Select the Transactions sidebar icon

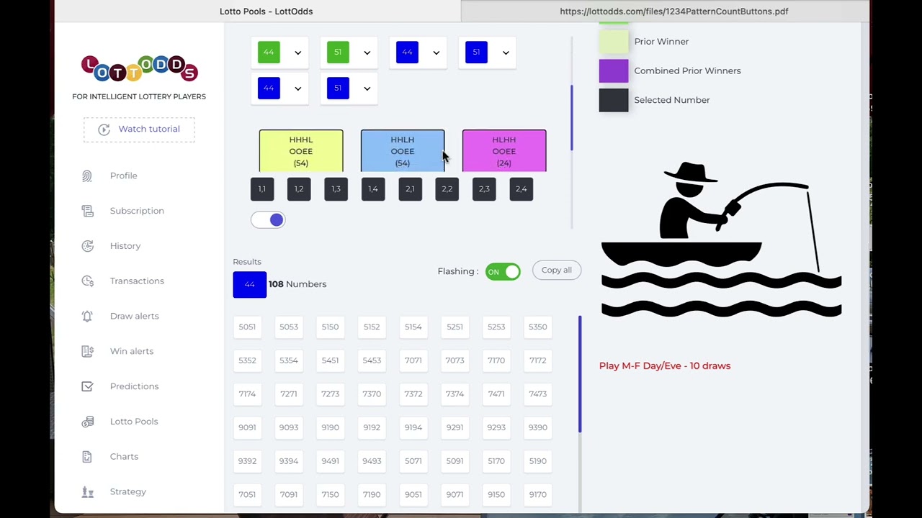(x=87, y=281)
